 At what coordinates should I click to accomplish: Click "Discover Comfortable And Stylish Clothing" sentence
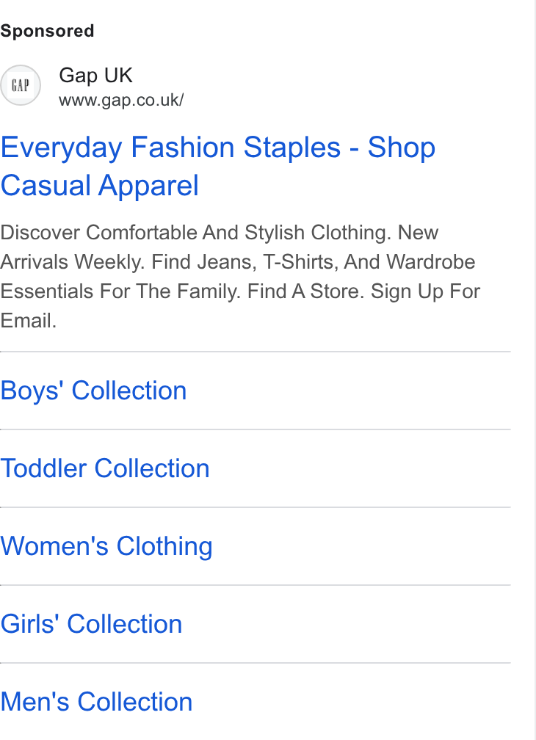pos(195,233)
